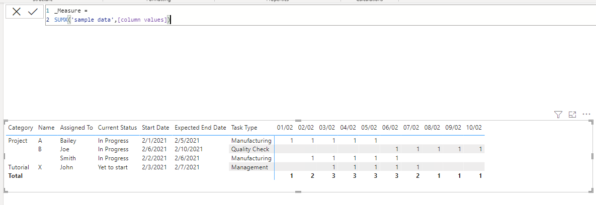Sort by the Assigned To column header

pyautogui.click(x=76, y=128)
